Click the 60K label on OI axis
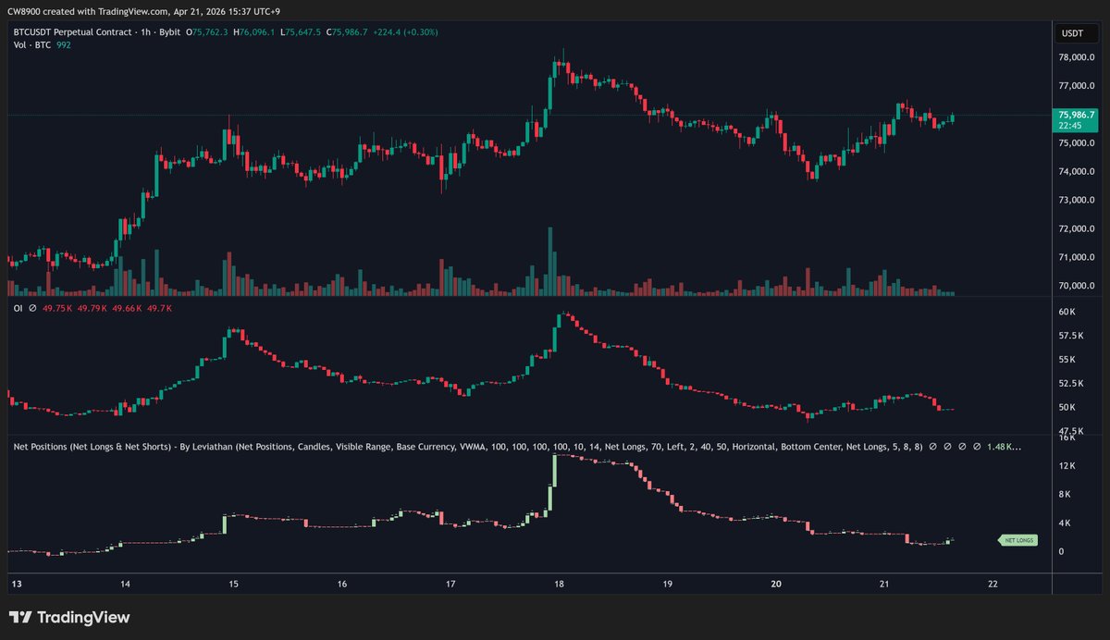The image size is (1110, 640). pos(1066,312)
